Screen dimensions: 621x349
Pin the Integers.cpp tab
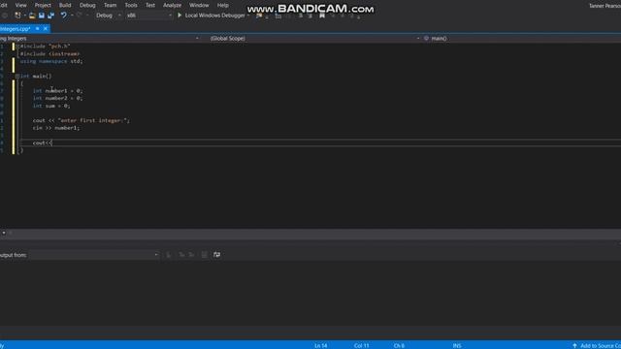click(37, 28)
